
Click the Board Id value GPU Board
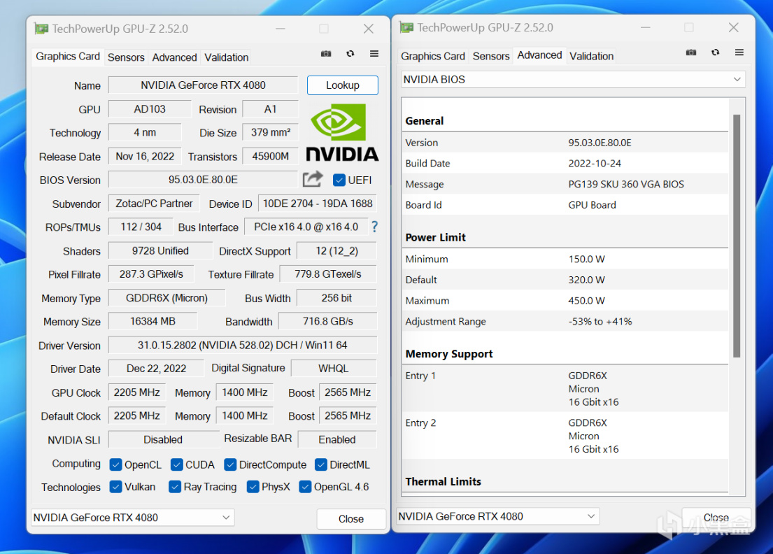coord(592,205)
